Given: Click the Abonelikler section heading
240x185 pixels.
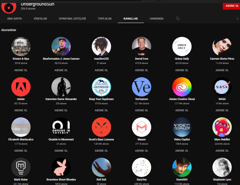Looking at the screenshot, I should 9,30.
